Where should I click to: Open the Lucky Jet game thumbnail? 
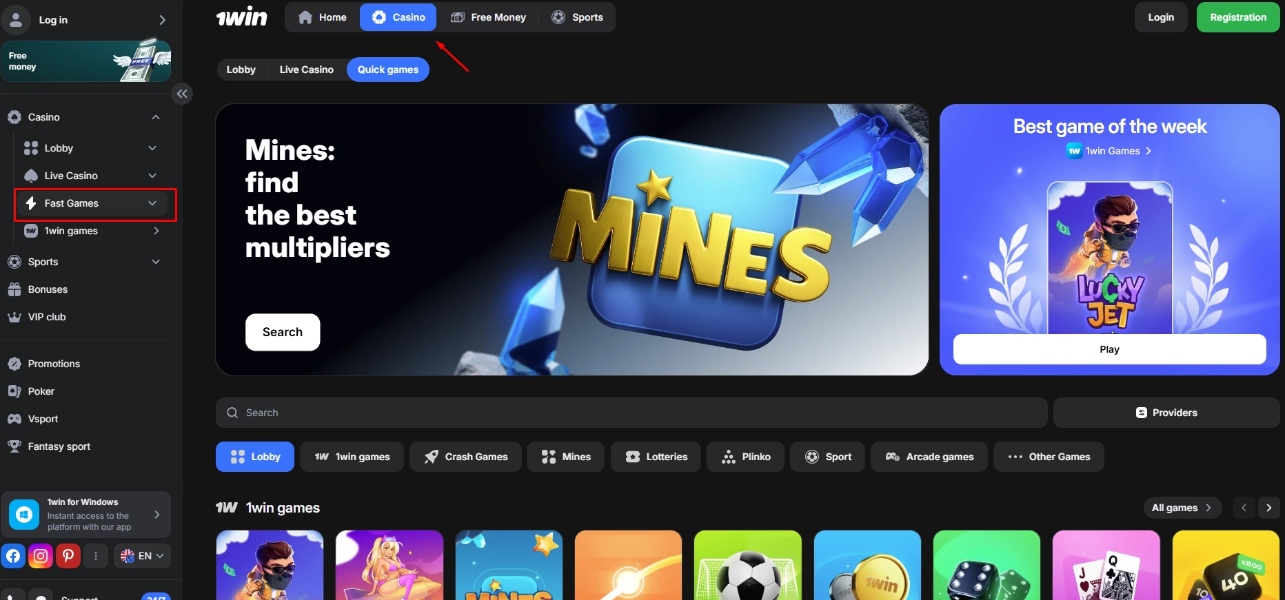coord(270,565)
